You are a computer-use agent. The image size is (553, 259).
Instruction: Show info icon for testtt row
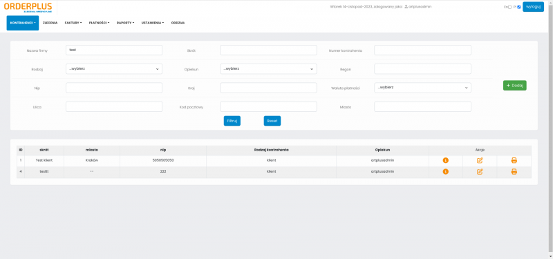pyautogui.click(x=445, y=171)
